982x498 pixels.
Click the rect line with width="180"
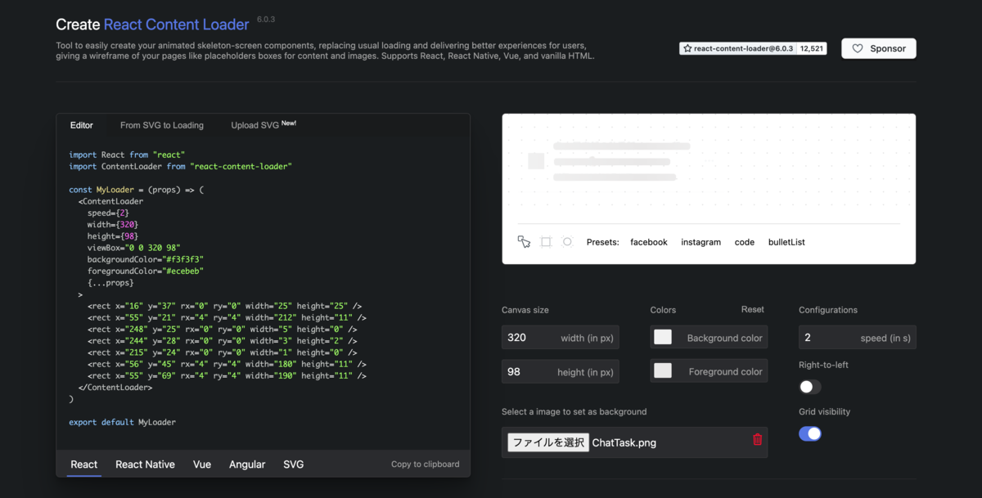(x=227, y=364)
